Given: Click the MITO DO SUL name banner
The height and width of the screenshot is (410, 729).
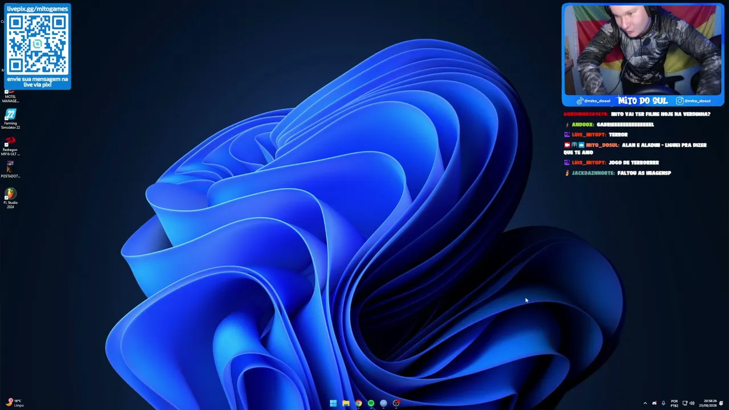Looking at the screenshot, I should 642,101.
